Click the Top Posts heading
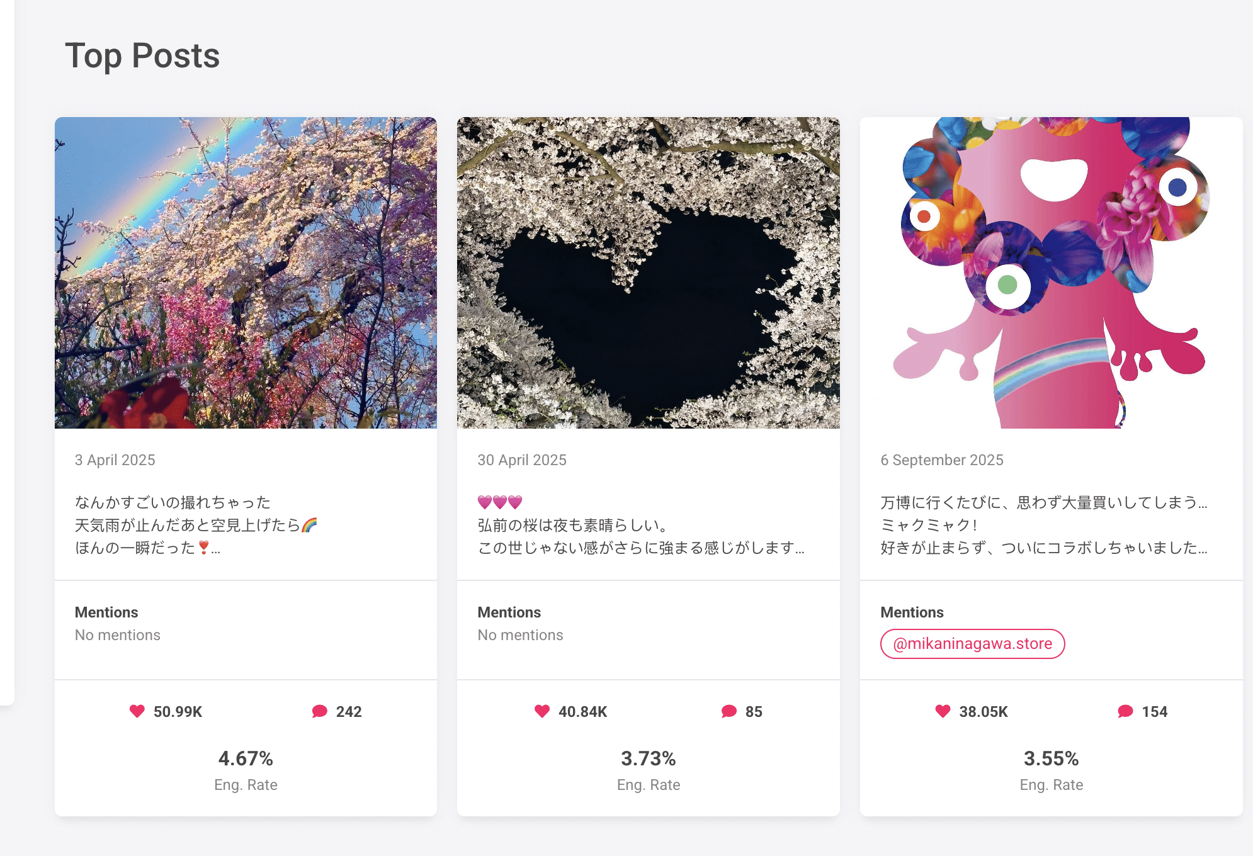The image size is (1253, 856). (x=142, y=55)
